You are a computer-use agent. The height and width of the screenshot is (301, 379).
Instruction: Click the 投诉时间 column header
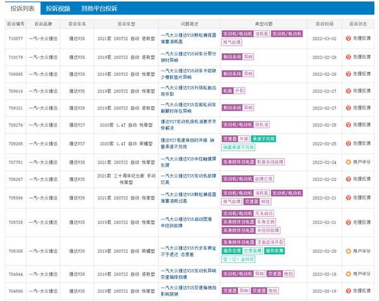325,24
